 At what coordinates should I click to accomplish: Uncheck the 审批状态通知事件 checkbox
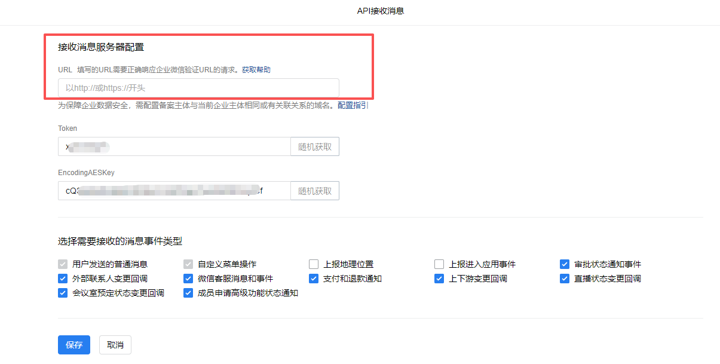(x=565, y=264)
